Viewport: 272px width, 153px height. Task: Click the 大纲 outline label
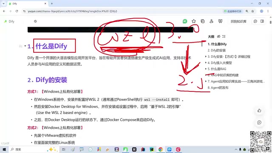pyautogui.click(x=211, y=37)
